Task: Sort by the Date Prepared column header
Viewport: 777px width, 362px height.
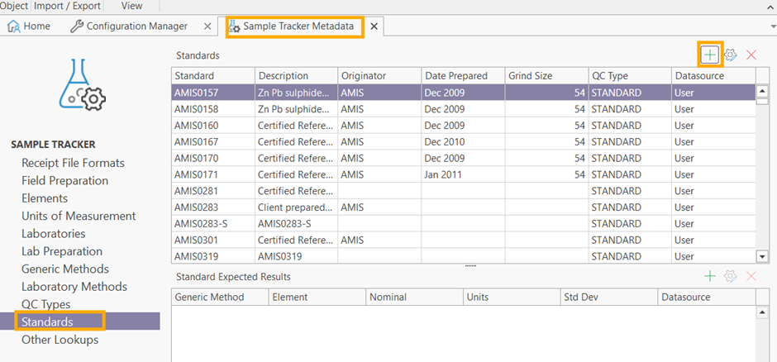Action: point(456,76)
